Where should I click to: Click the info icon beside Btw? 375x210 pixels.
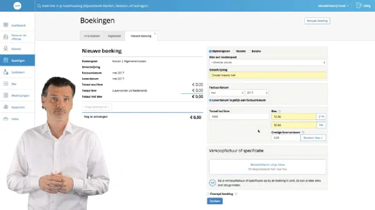tap(279, 111)
